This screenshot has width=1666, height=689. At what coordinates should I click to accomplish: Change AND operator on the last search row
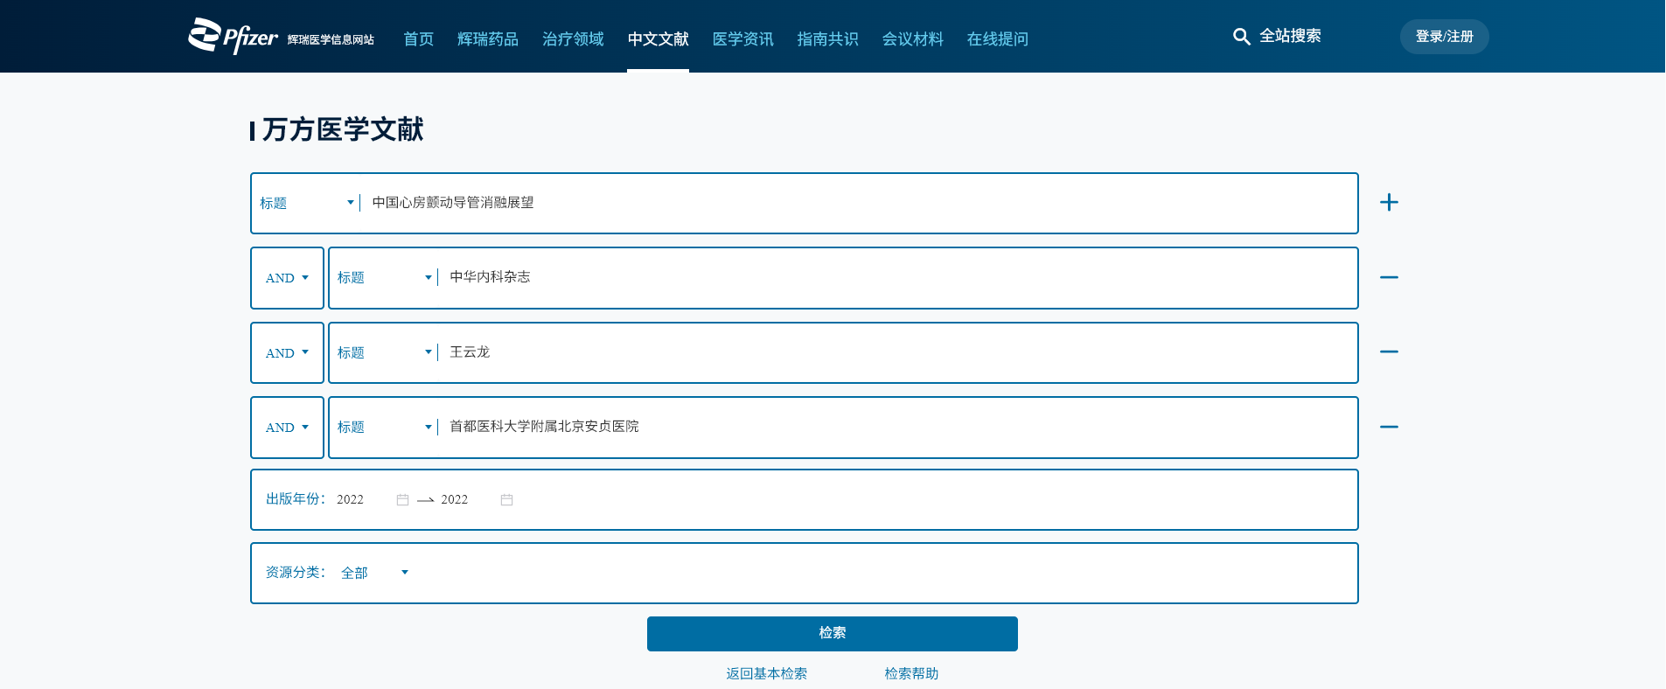287,428
